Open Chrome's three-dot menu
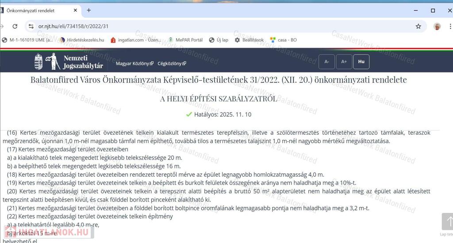This screenshot has height=243, width=453. tap(450, 27)
